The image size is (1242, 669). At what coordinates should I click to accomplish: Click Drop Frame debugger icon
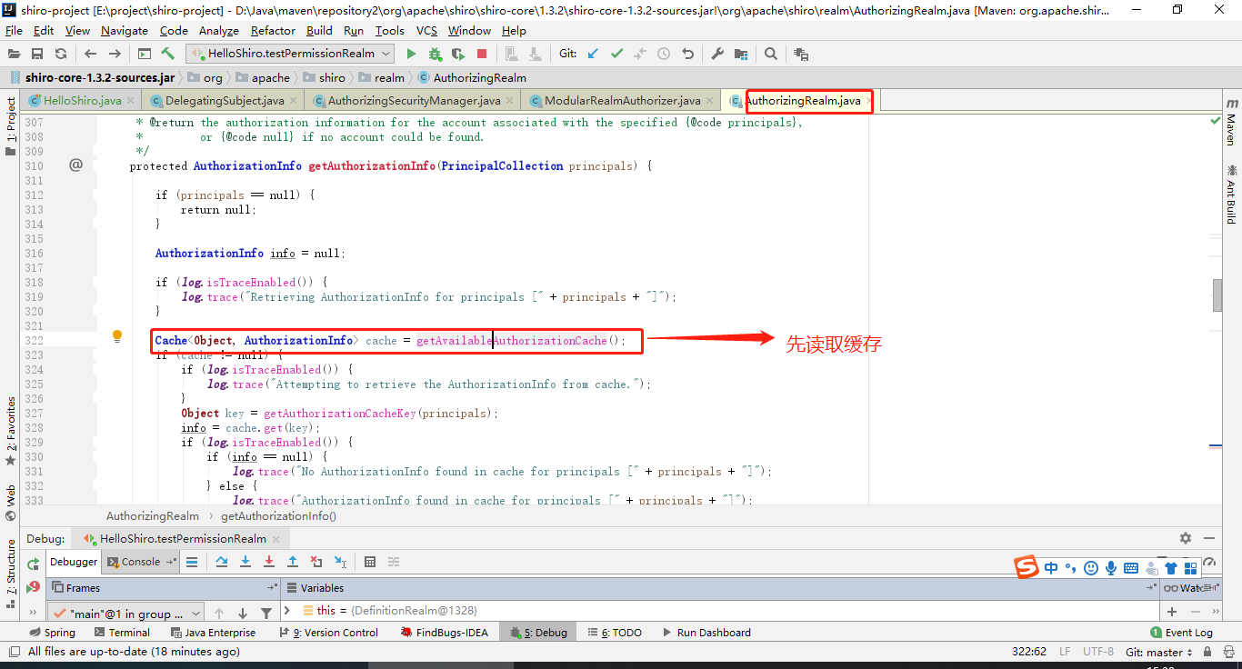click(316, 562)
